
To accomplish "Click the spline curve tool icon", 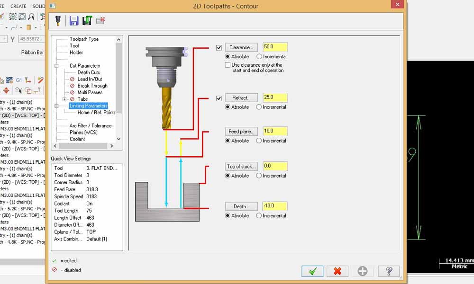I will [x=14, y=28].
